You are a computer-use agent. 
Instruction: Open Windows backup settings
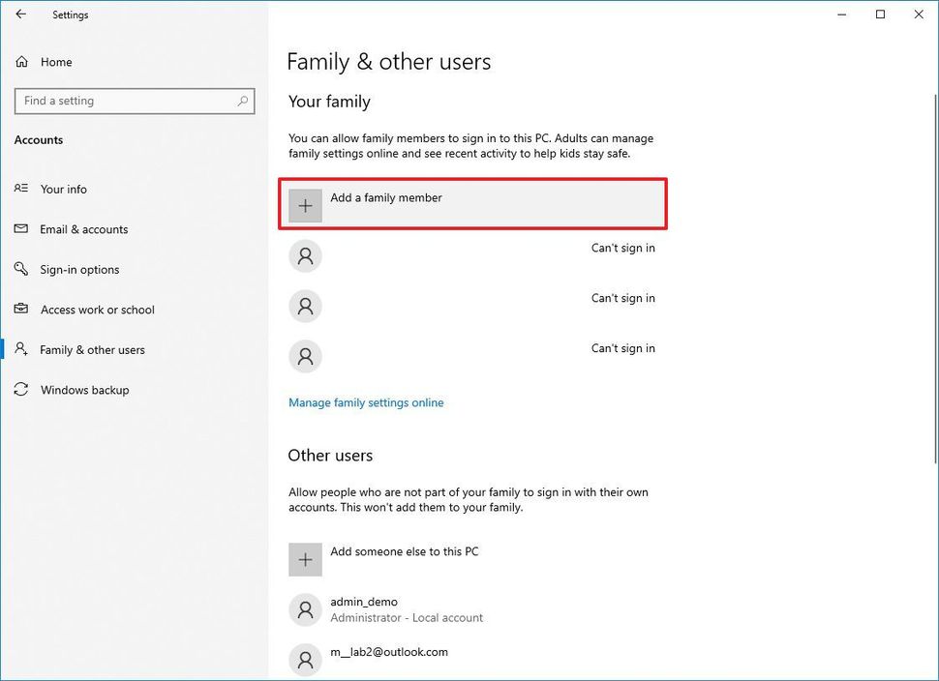[x=84, y=390]
